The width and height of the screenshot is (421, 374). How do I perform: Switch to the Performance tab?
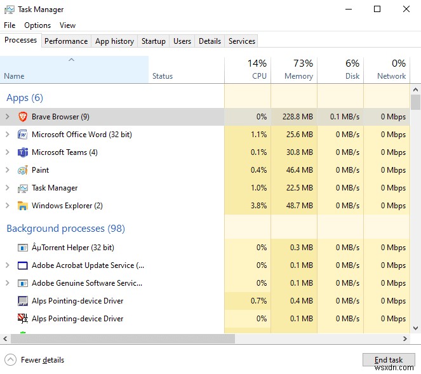pyautogui.click(x=66, y=41)
